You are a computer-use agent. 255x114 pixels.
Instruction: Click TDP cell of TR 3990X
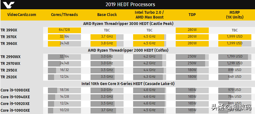pos(192,30)
